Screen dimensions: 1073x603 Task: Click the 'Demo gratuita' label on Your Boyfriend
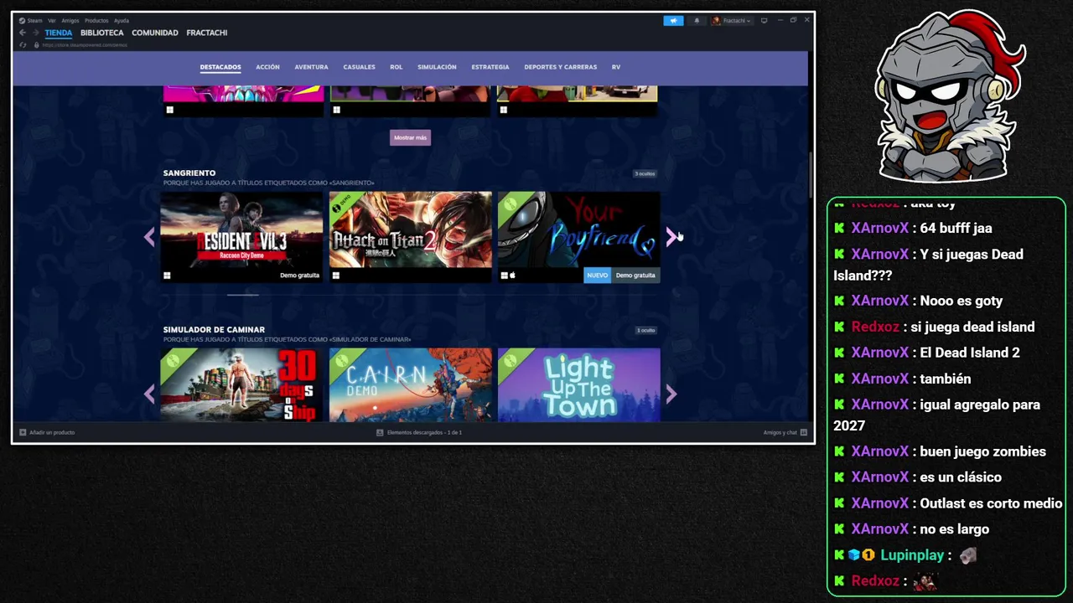click(635, 276)
